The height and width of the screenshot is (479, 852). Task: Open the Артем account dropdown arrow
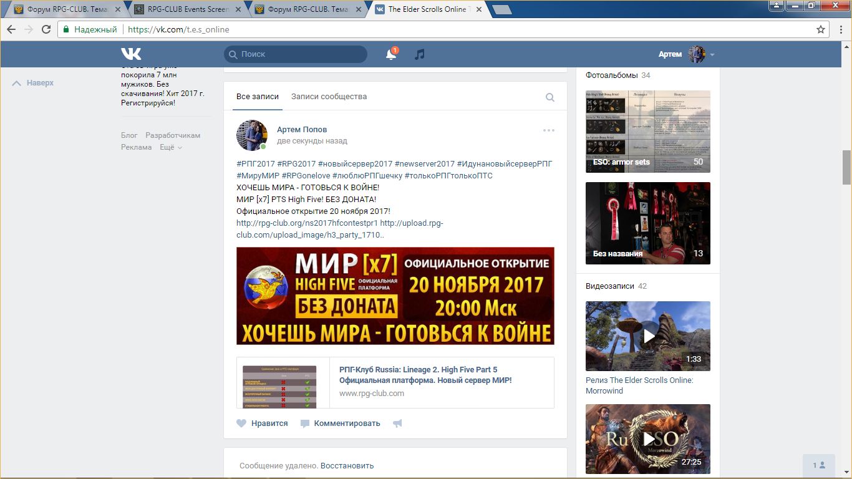click(712, 55)
